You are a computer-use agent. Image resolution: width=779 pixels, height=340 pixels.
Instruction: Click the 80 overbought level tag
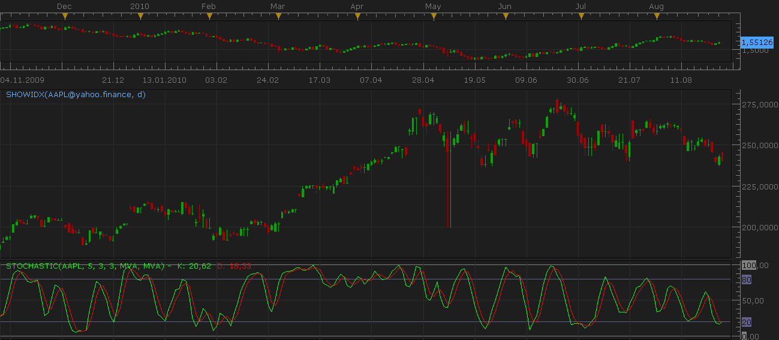point(747,279)
